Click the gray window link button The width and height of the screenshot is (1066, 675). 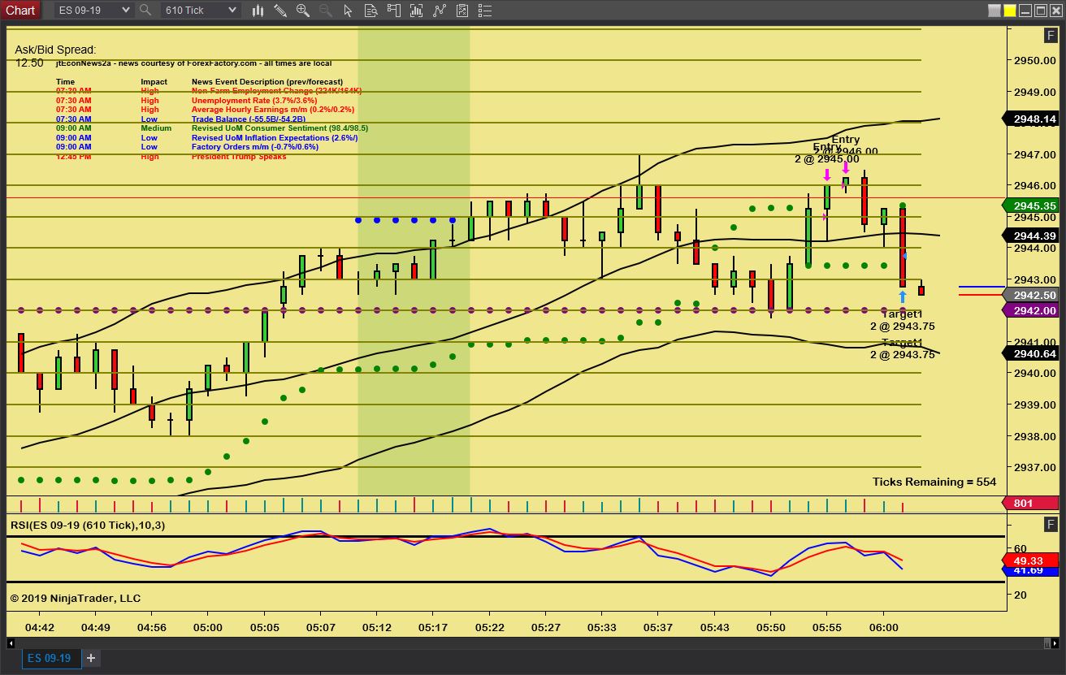[994, 11]
